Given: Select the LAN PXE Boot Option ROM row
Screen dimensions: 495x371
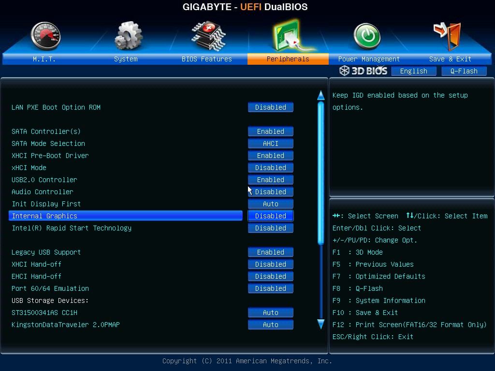Looking at the screenshot, I should pos(56,107).
